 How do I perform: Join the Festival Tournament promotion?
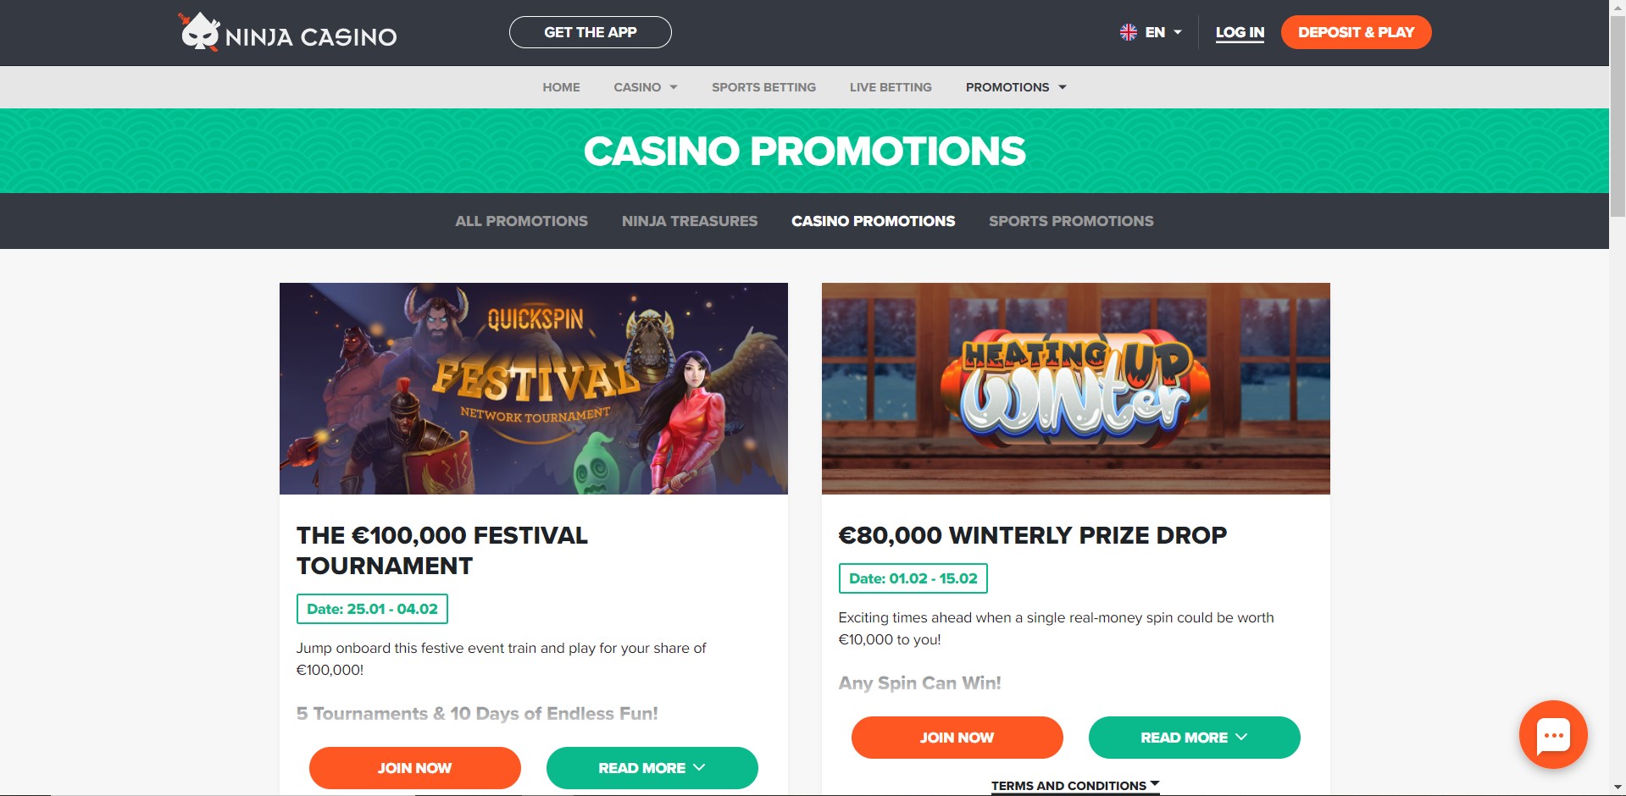(x=414, y=768)
